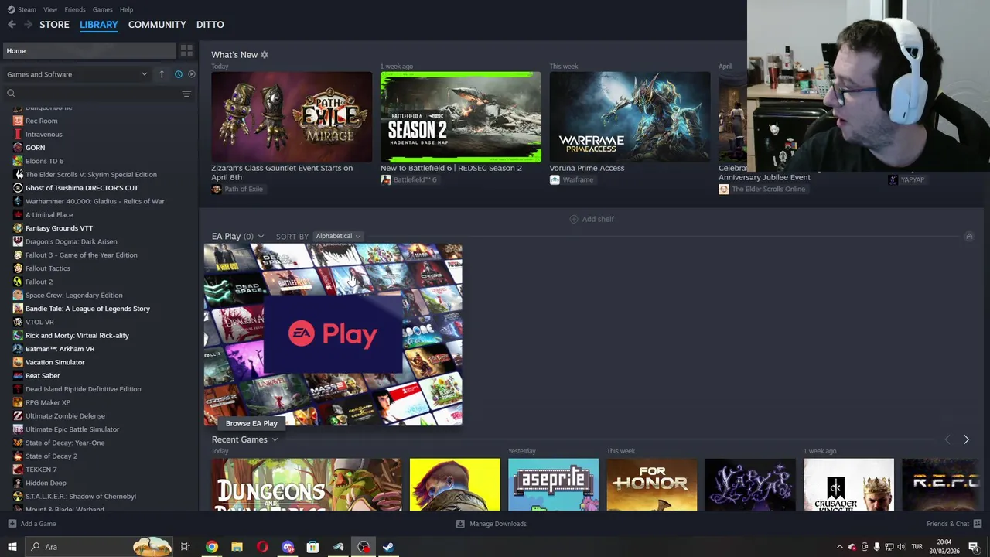Click the Fallout 2 game icon
Image resolution: width=990 pixels, height=557 pixels.
tap(18, 282)
